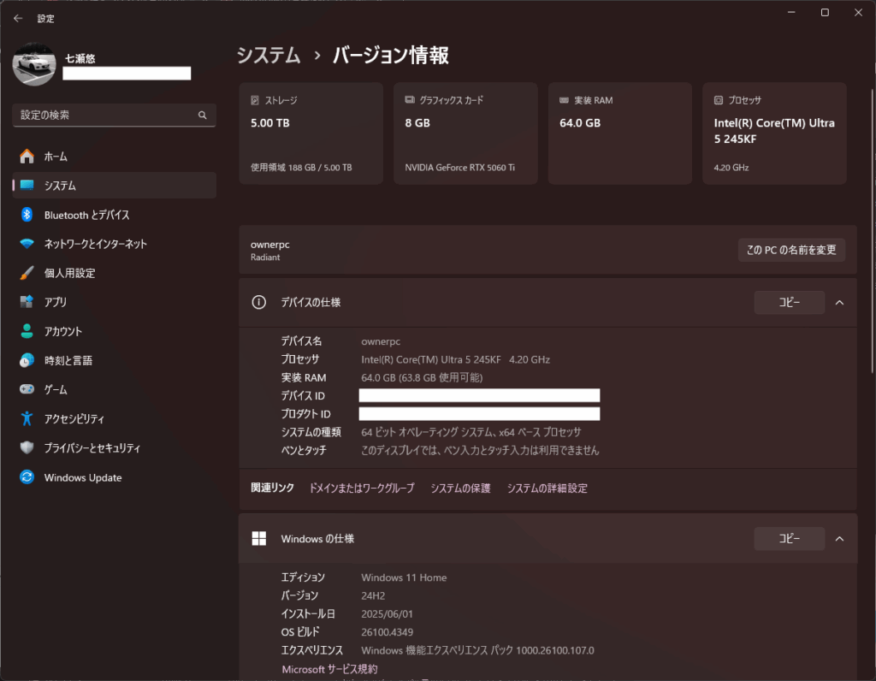This screenshot has height=681, width=876.
Task: Click the Windows logo icon beside Windows の仕様
Action: 258,538
